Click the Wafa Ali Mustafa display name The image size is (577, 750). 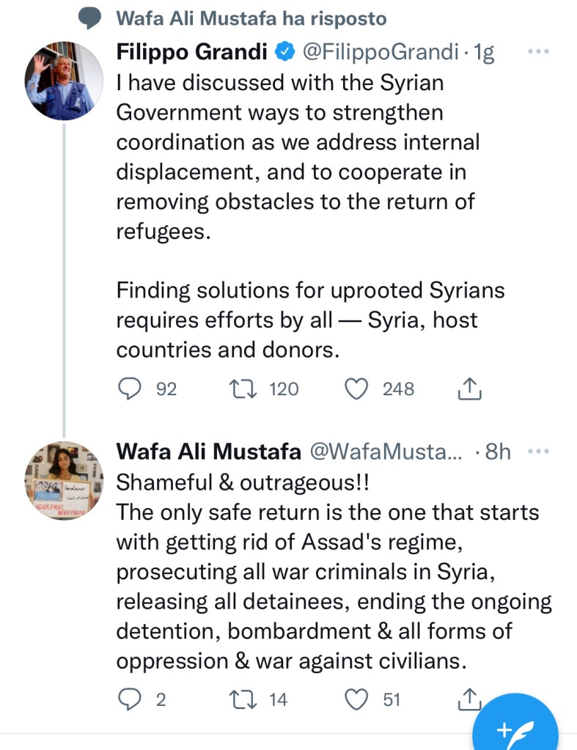tap(209, 452)
